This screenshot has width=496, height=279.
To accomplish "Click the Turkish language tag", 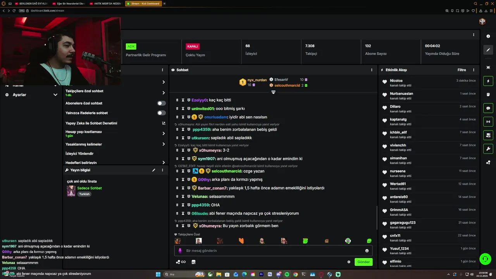I will [x=84, y=194].
